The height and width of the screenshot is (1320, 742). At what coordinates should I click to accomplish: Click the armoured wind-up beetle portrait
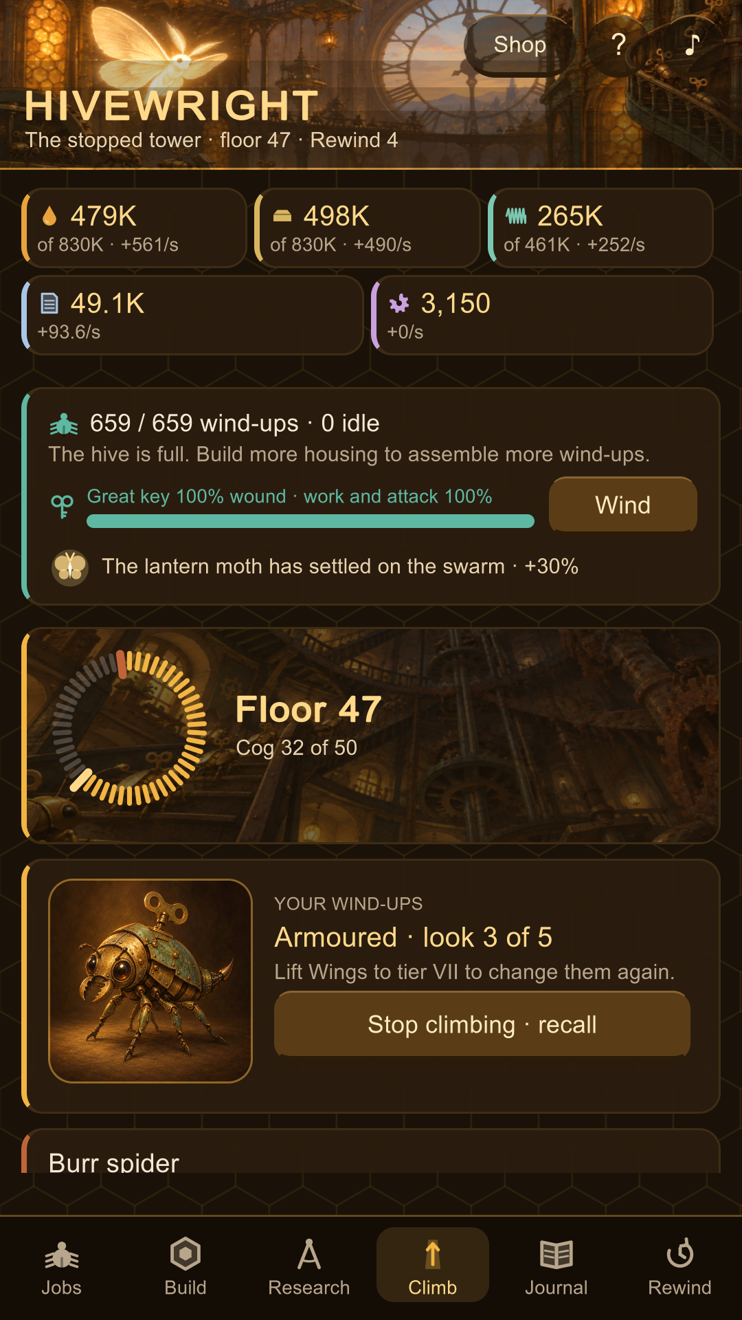click(x=150, y=981)
